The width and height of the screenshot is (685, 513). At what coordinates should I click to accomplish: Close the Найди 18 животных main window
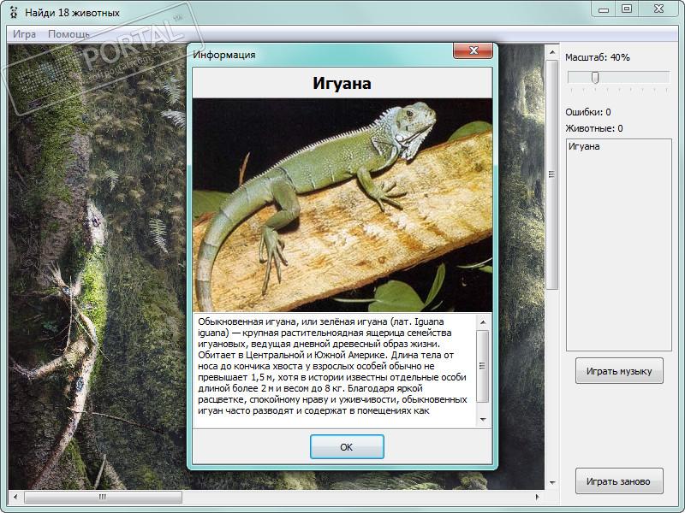[658, 9]
